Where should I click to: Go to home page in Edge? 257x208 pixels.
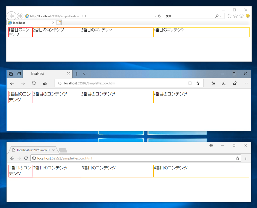(x=45, y=83)
